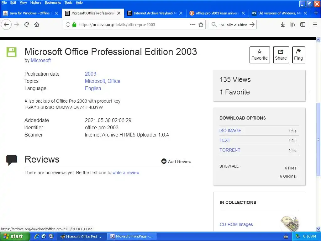321x241 pixels.
Task: Open the File menu
Action: (x=4, y=3)
